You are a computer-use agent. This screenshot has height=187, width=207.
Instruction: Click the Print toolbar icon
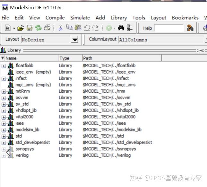47,28
